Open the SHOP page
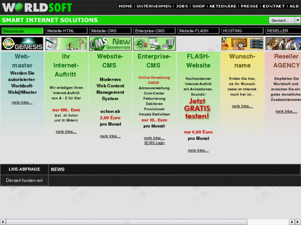The width and height of the screenshot is (301, 225). [199, 6]
